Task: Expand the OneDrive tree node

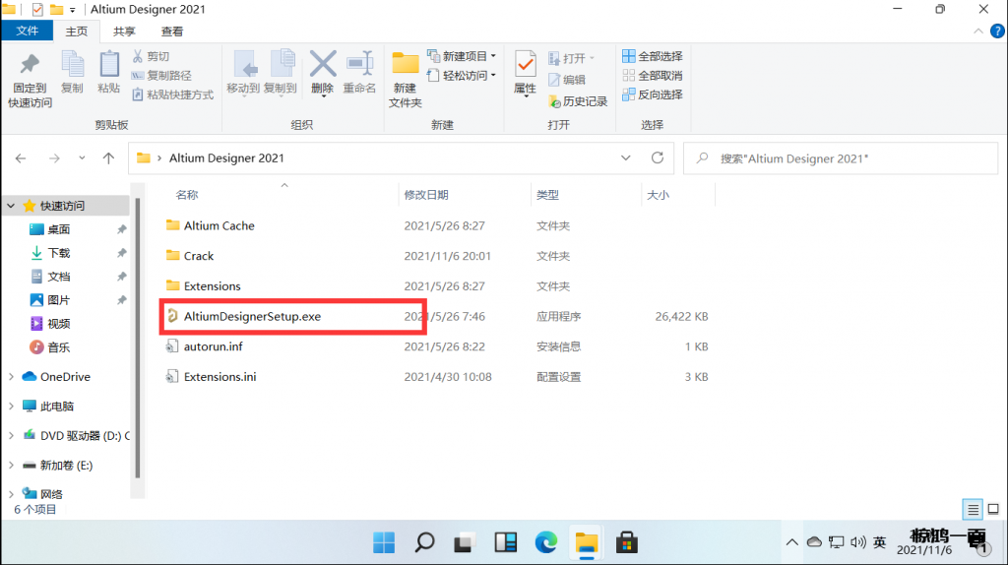Action: tap(11, 376)
